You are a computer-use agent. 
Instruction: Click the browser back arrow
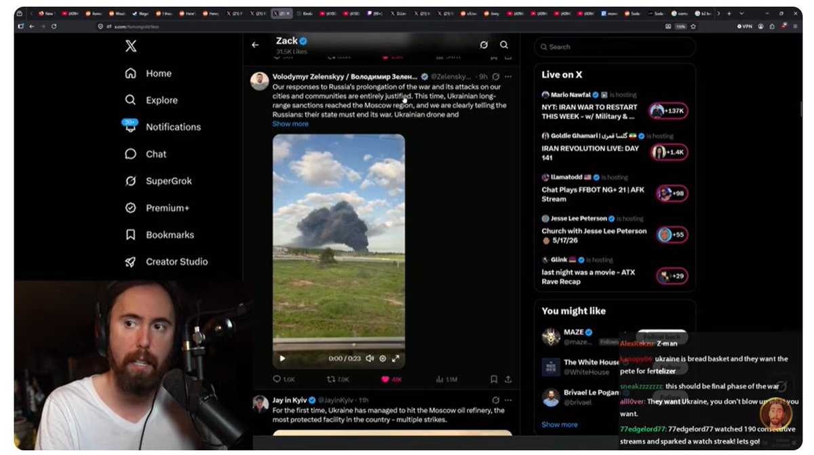click(x=31, y=26)
